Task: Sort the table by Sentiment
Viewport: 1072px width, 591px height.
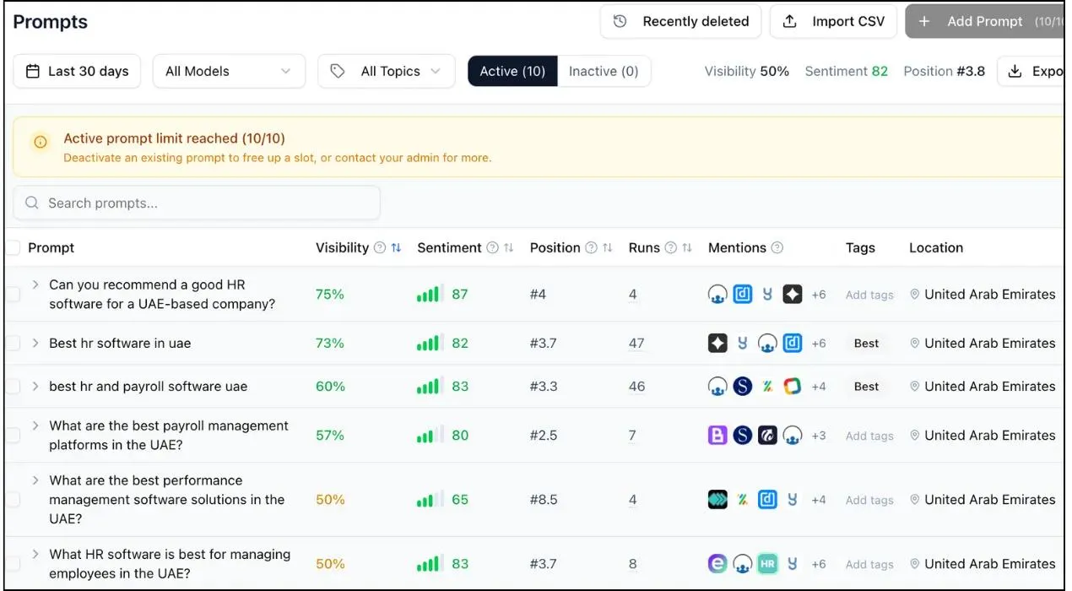Action: (509, 248)
